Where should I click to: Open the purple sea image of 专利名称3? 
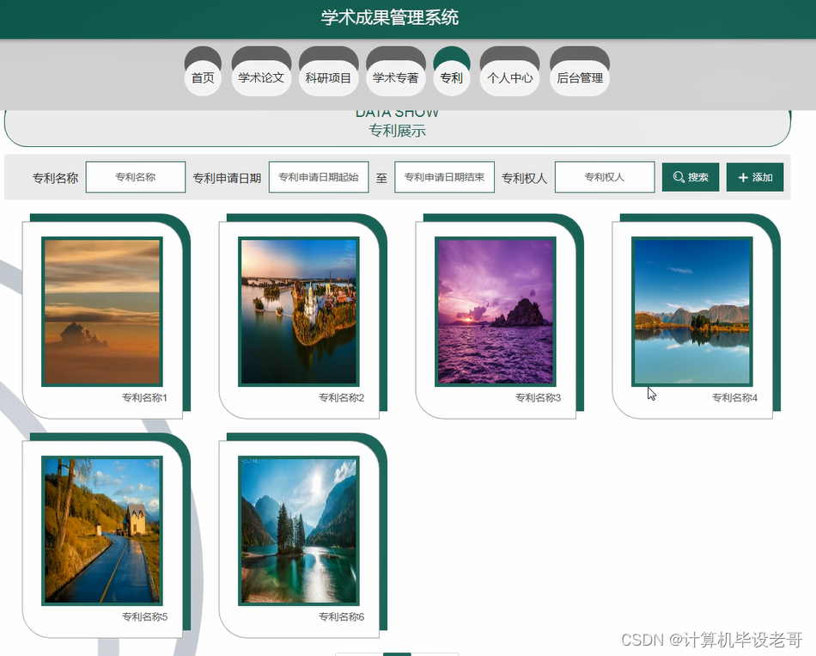coord(496,311)
